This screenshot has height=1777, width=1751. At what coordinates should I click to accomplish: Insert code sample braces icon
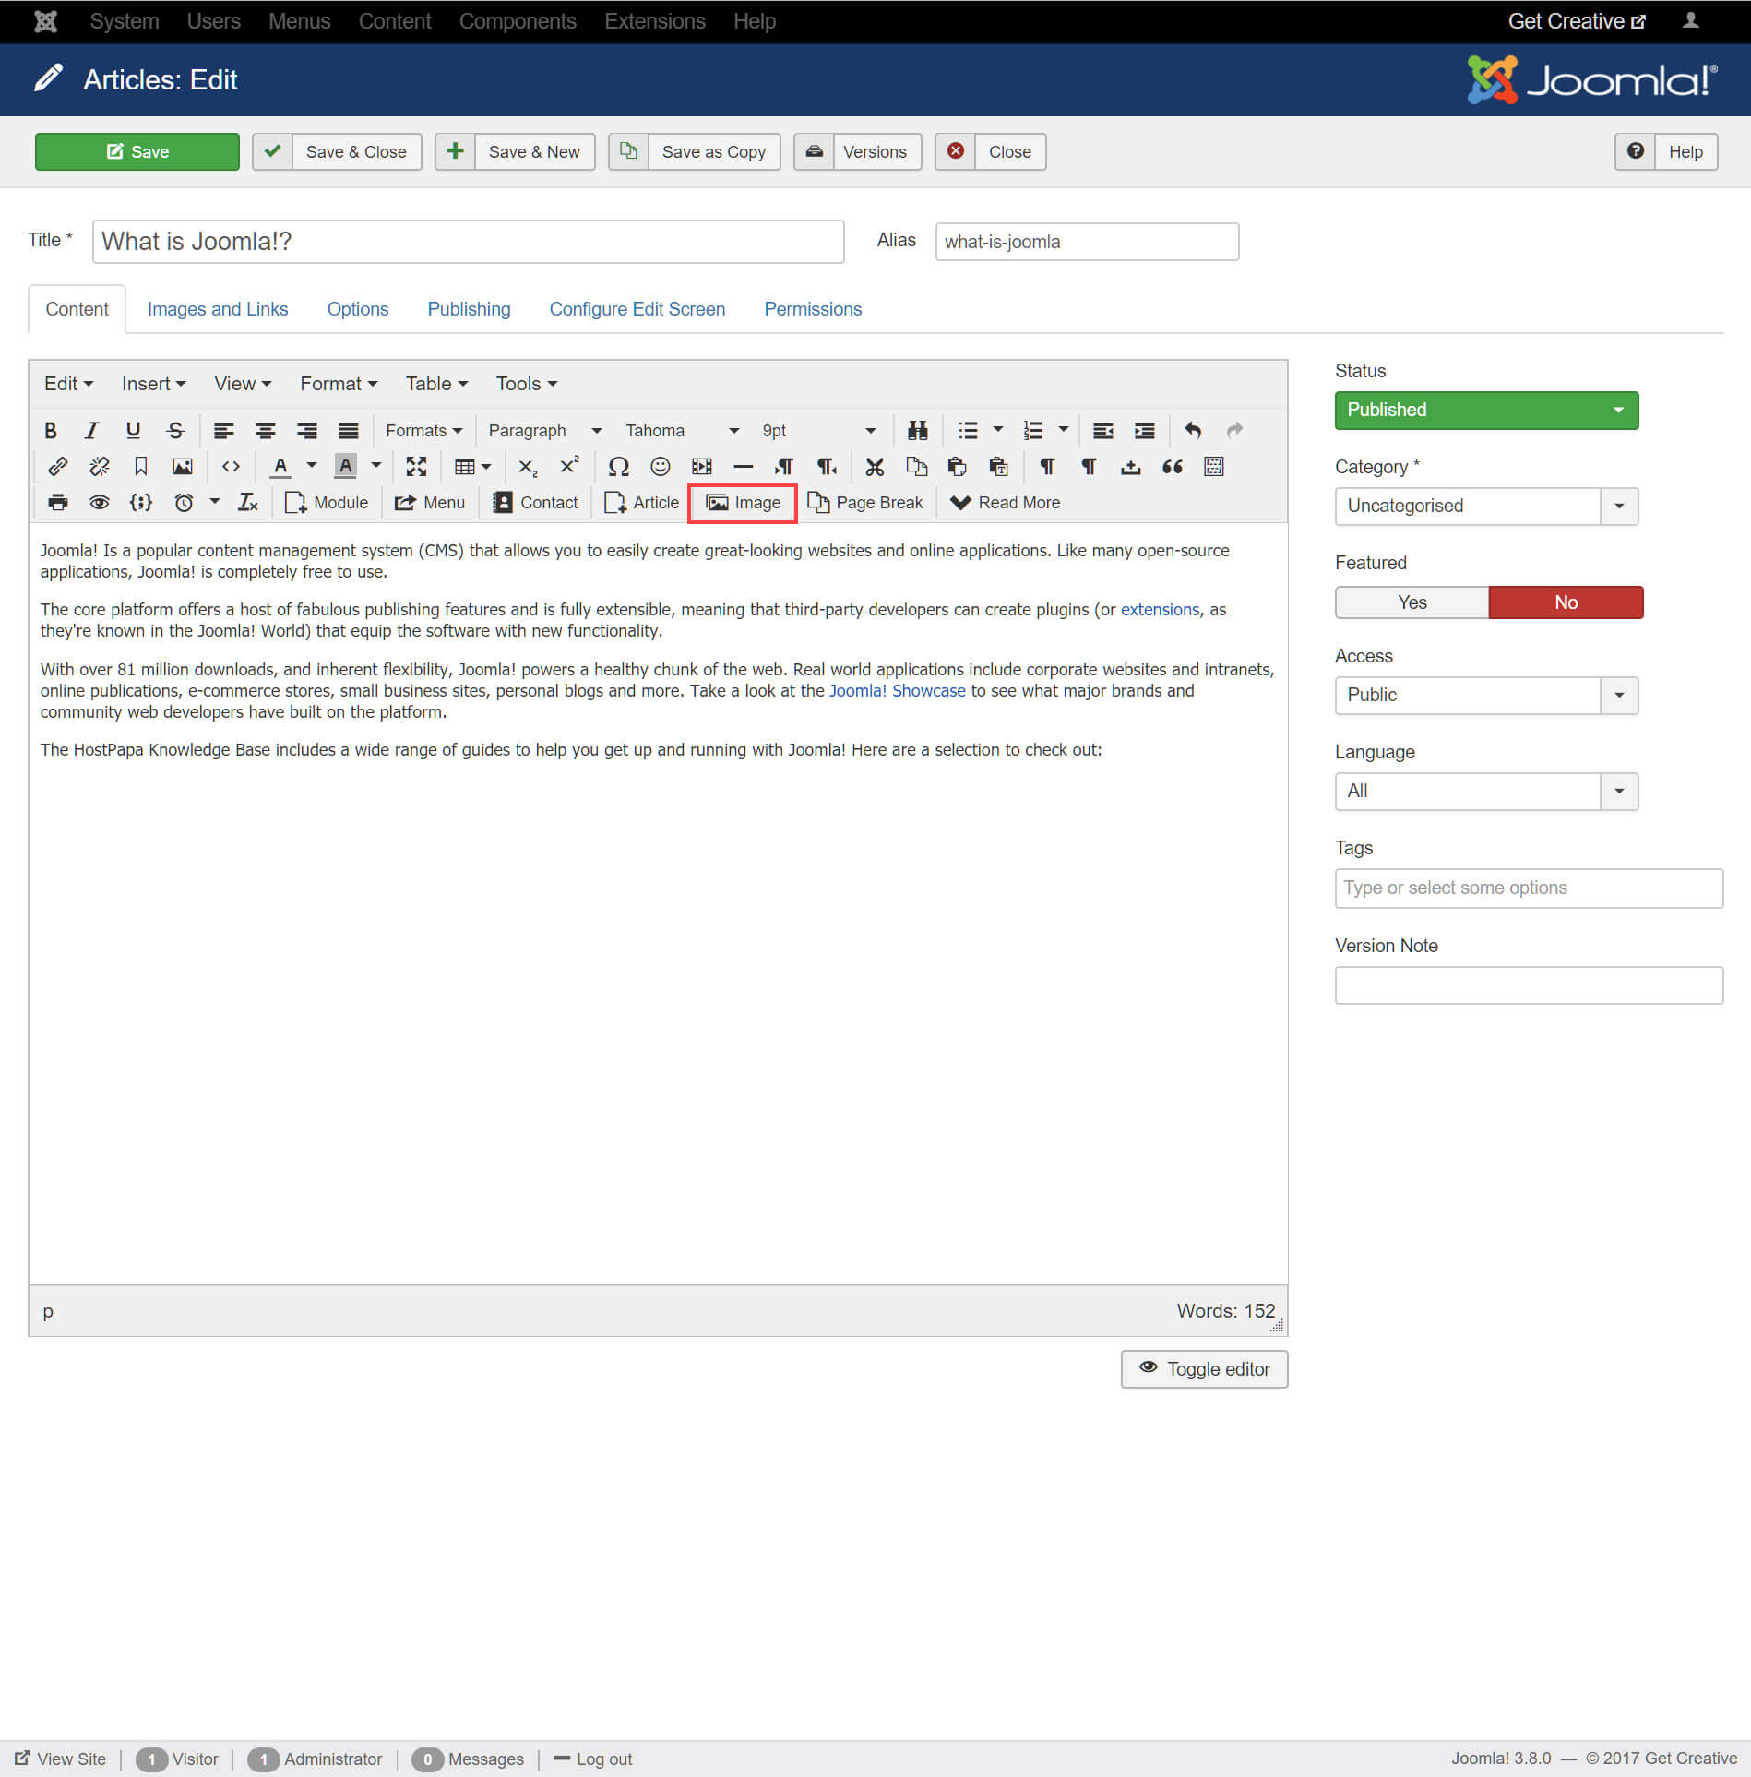tap(140, 503)
